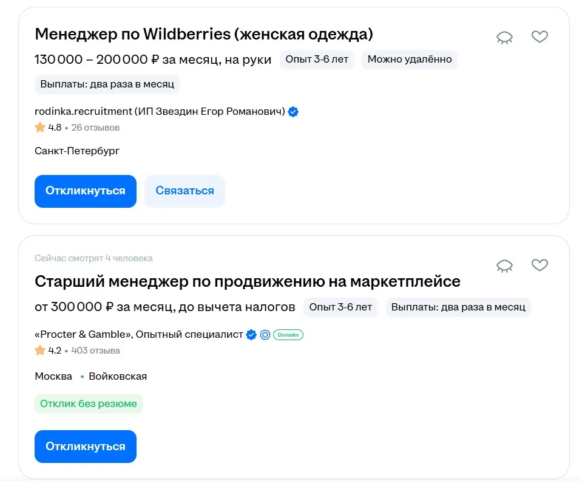The height and width of the screenshot is (483, 582).
Task: Click verified badge next to rodinka.recruitment
Action: tap(293, 112)
